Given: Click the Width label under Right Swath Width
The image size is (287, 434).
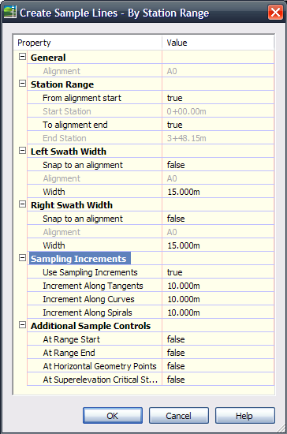Looking at the screenshot, I should (x=54, y=245).
